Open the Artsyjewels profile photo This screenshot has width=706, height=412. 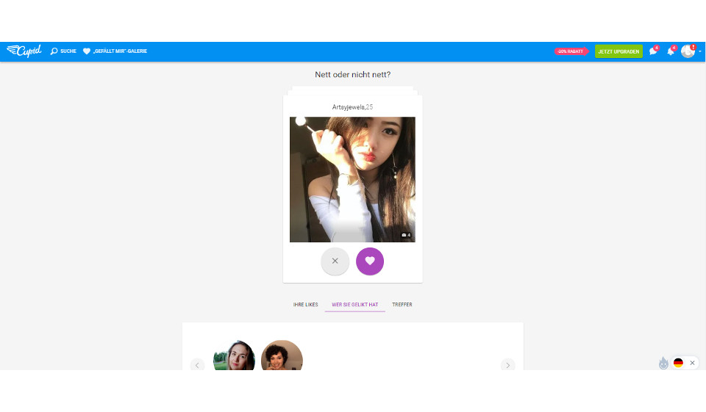tap(352, 179)
